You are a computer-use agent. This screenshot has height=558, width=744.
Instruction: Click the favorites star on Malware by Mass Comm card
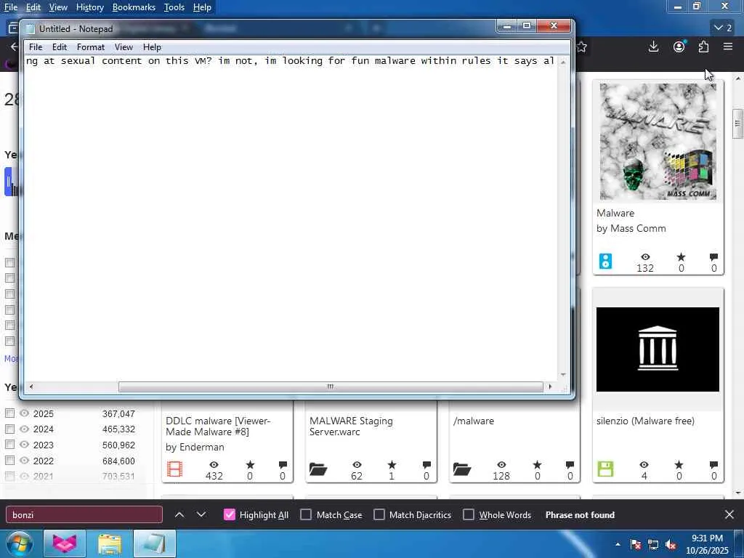681,256
